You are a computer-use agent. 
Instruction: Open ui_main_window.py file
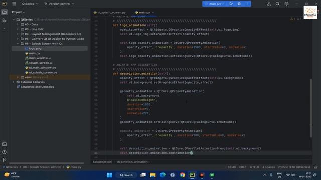(42, 68)
